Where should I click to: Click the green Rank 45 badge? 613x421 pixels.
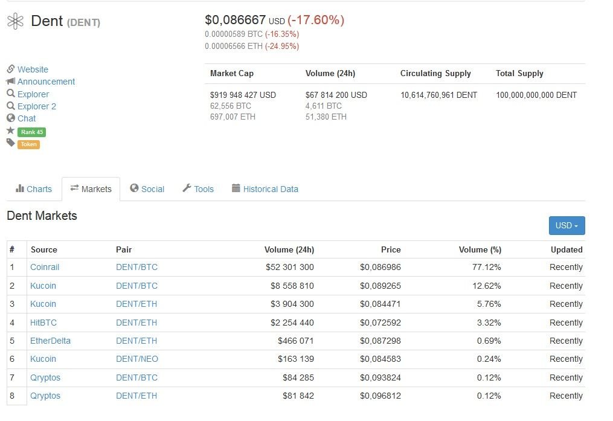pos(31,132)
